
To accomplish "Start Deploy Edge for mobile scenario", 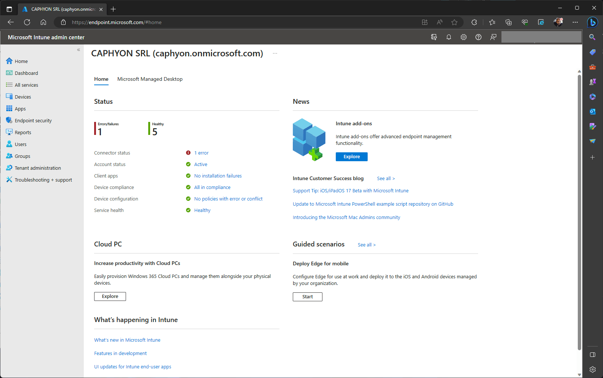I will click(x=308, y=297).
